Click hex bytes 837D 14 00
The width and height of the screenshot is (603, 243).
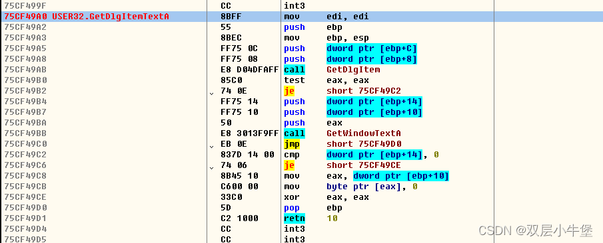(x=247, y=155)
